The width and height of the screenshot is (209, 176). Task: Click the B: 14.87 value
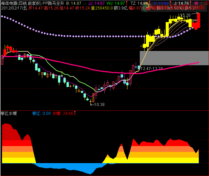pyautogui.click(x=74, y=3)
